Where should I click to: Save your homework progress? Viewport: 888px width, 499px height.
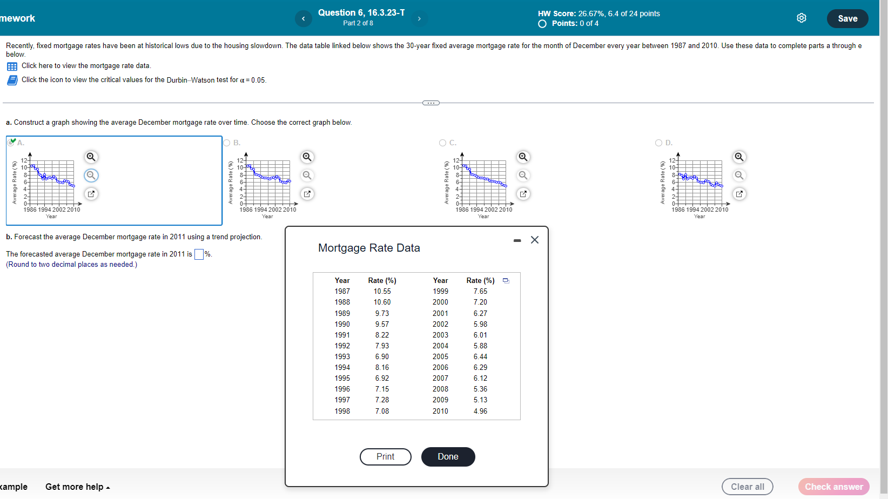click(x=847, y=18)
